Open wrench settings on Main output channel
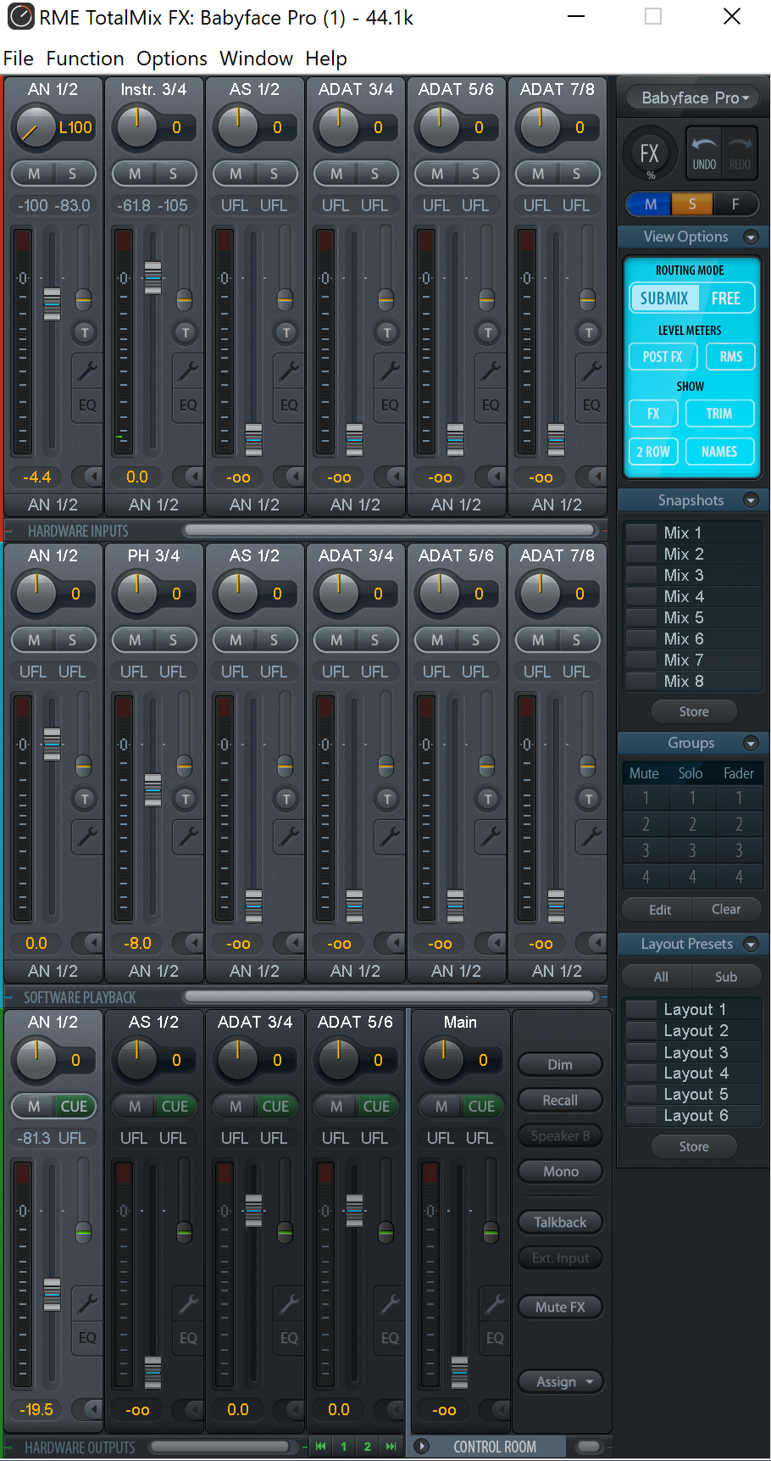 click(495, 1303)
